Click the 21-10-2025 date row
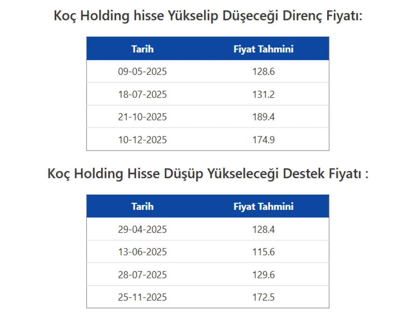The width and height of the screenshot is (402, 317). pos(208,117)
